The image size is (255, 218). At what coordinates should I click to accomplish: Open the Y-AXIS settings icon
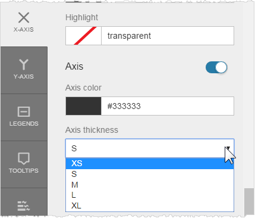[24, 64]
